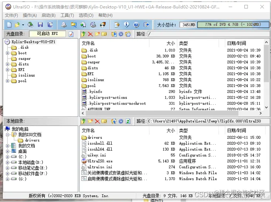The height and width of the screenshot is (202, 271).
Task: Sort local files by 文件名 column header
Action: coord(114,130)
